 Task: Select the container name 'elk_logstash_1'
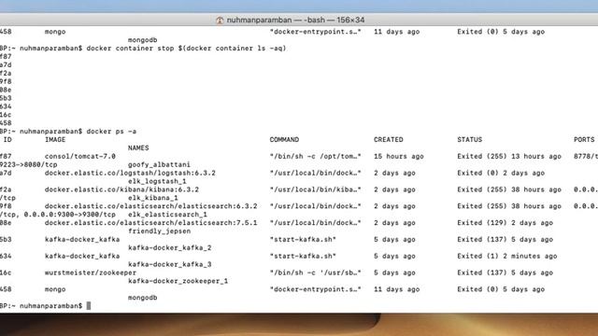point(157,182)
